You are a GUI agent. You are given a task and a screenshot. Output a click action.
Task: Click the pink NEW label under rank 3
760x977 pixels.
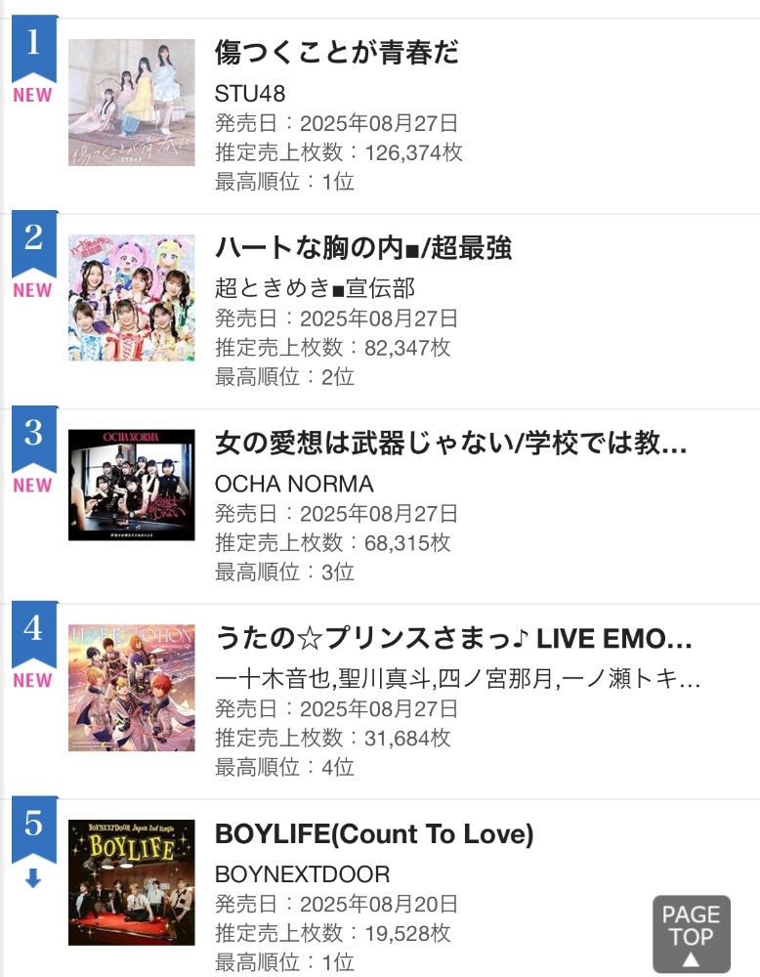33,486
